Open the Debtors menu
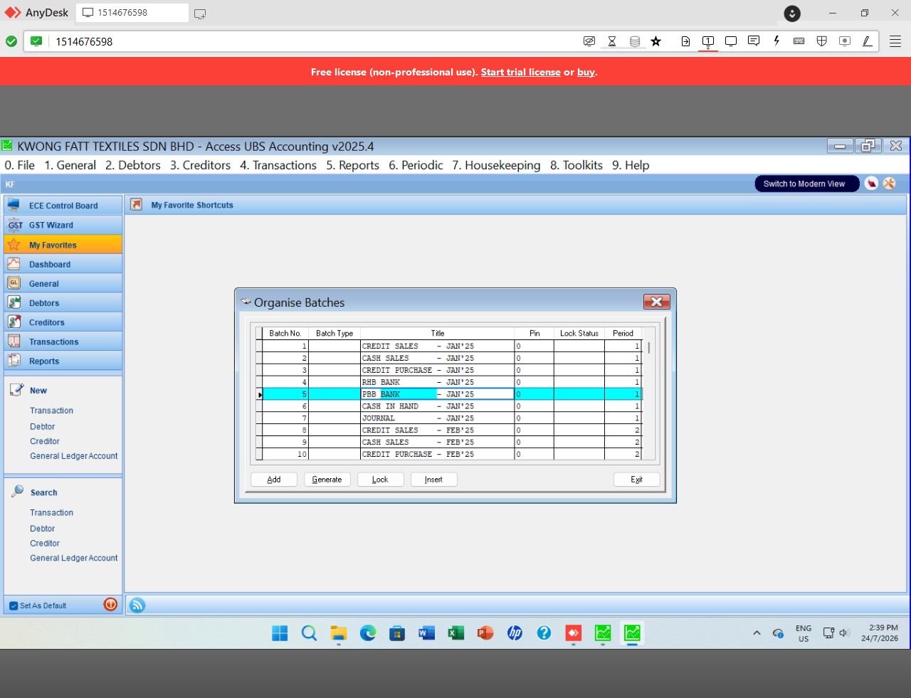This screenshot has height=698, width=911. click(x=133, y=165)
